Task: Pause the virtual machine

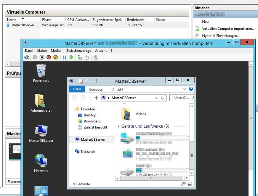Action: pyautogui.click(x=64, y=57)
